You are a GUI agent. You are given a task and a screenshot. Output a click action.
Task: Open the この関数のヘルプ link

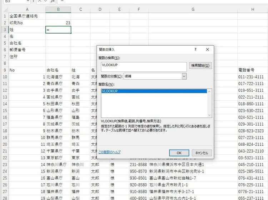(x=109, y=152)
